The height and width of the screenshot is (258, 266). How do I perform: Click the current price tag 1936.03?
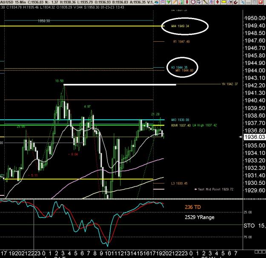tap(255, 137)
